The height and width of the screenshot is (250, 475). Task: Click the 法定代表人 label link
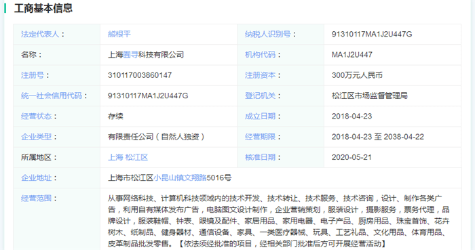[40, 34]
